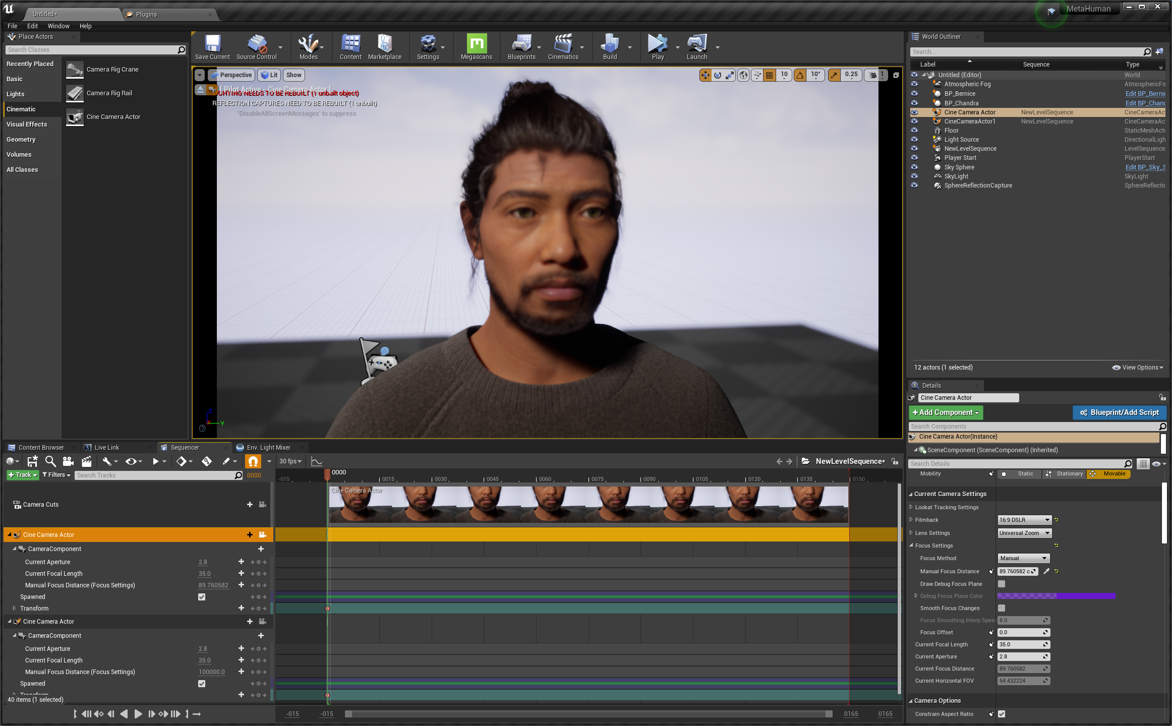Click the Debug Focus Plane Color swatch
1172x726 pixels.
[1056, 596]
